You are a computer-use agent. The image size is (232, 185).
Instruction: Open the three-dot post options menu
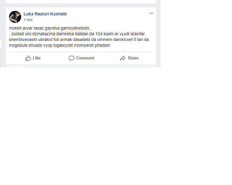(x=151, y=13)
